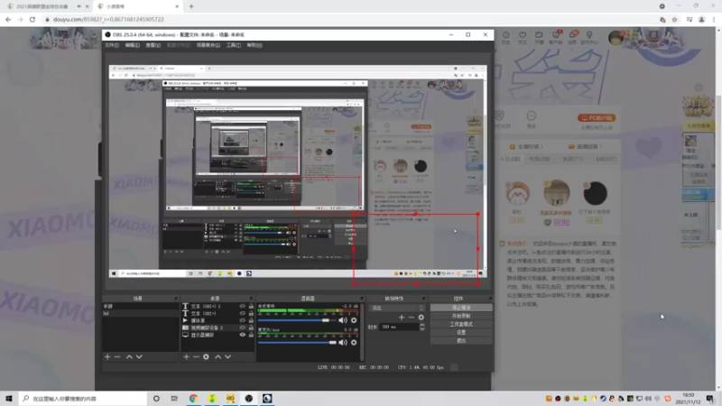Open OBS 场景集合 menu

point(208,45)
